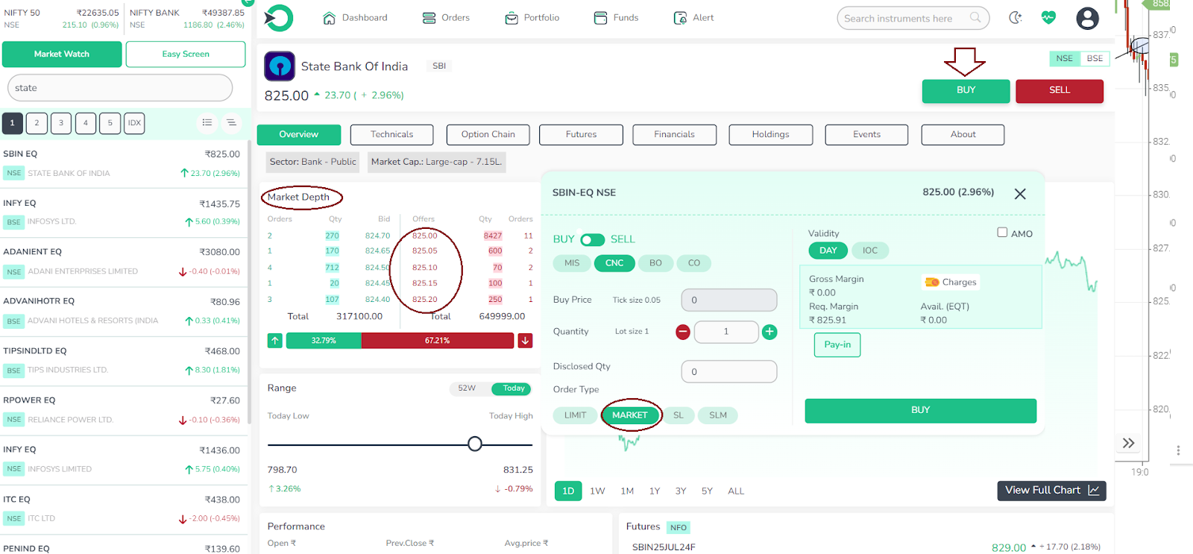Click the search magnifier icon

pos(975,18)
